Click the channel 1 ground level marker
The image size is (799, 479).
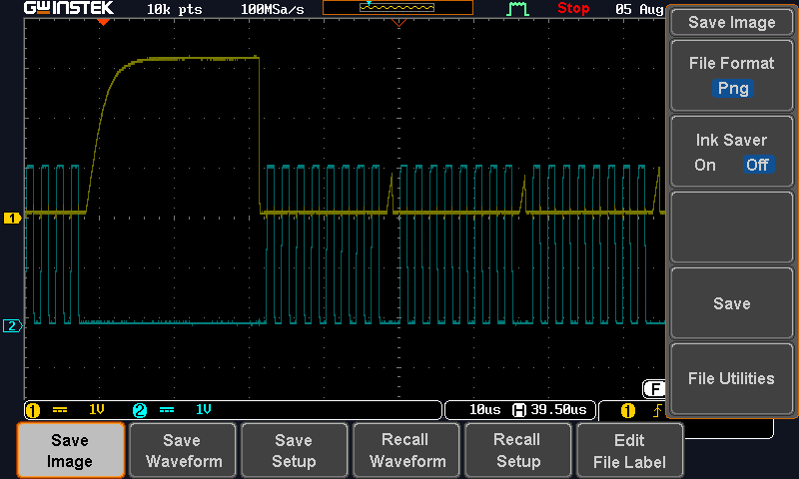(x=12, y=218)
